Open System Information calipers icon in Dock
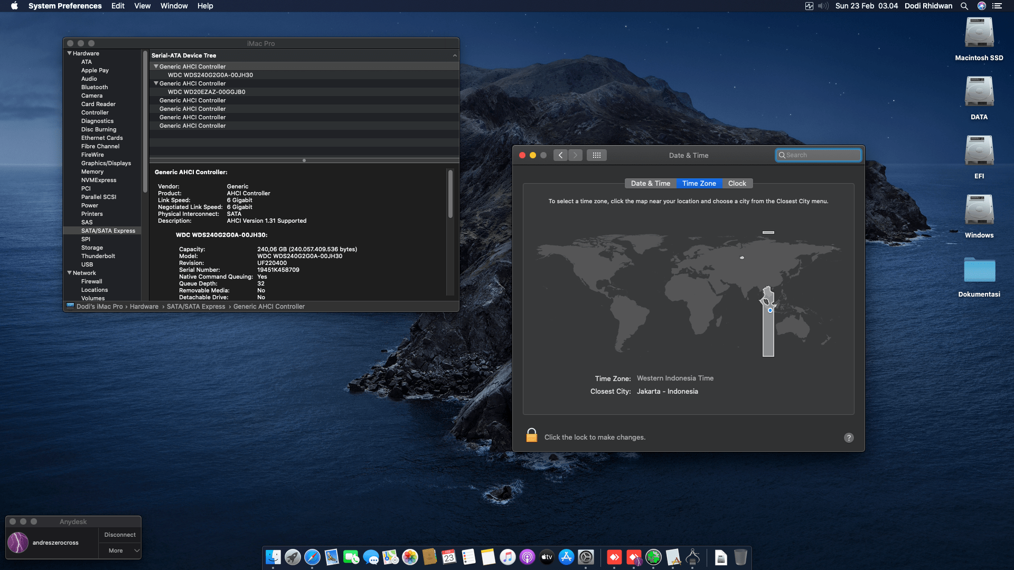The width and height of the screenshot is (1014, 570). pyautogui.click(x=692, y=557)
